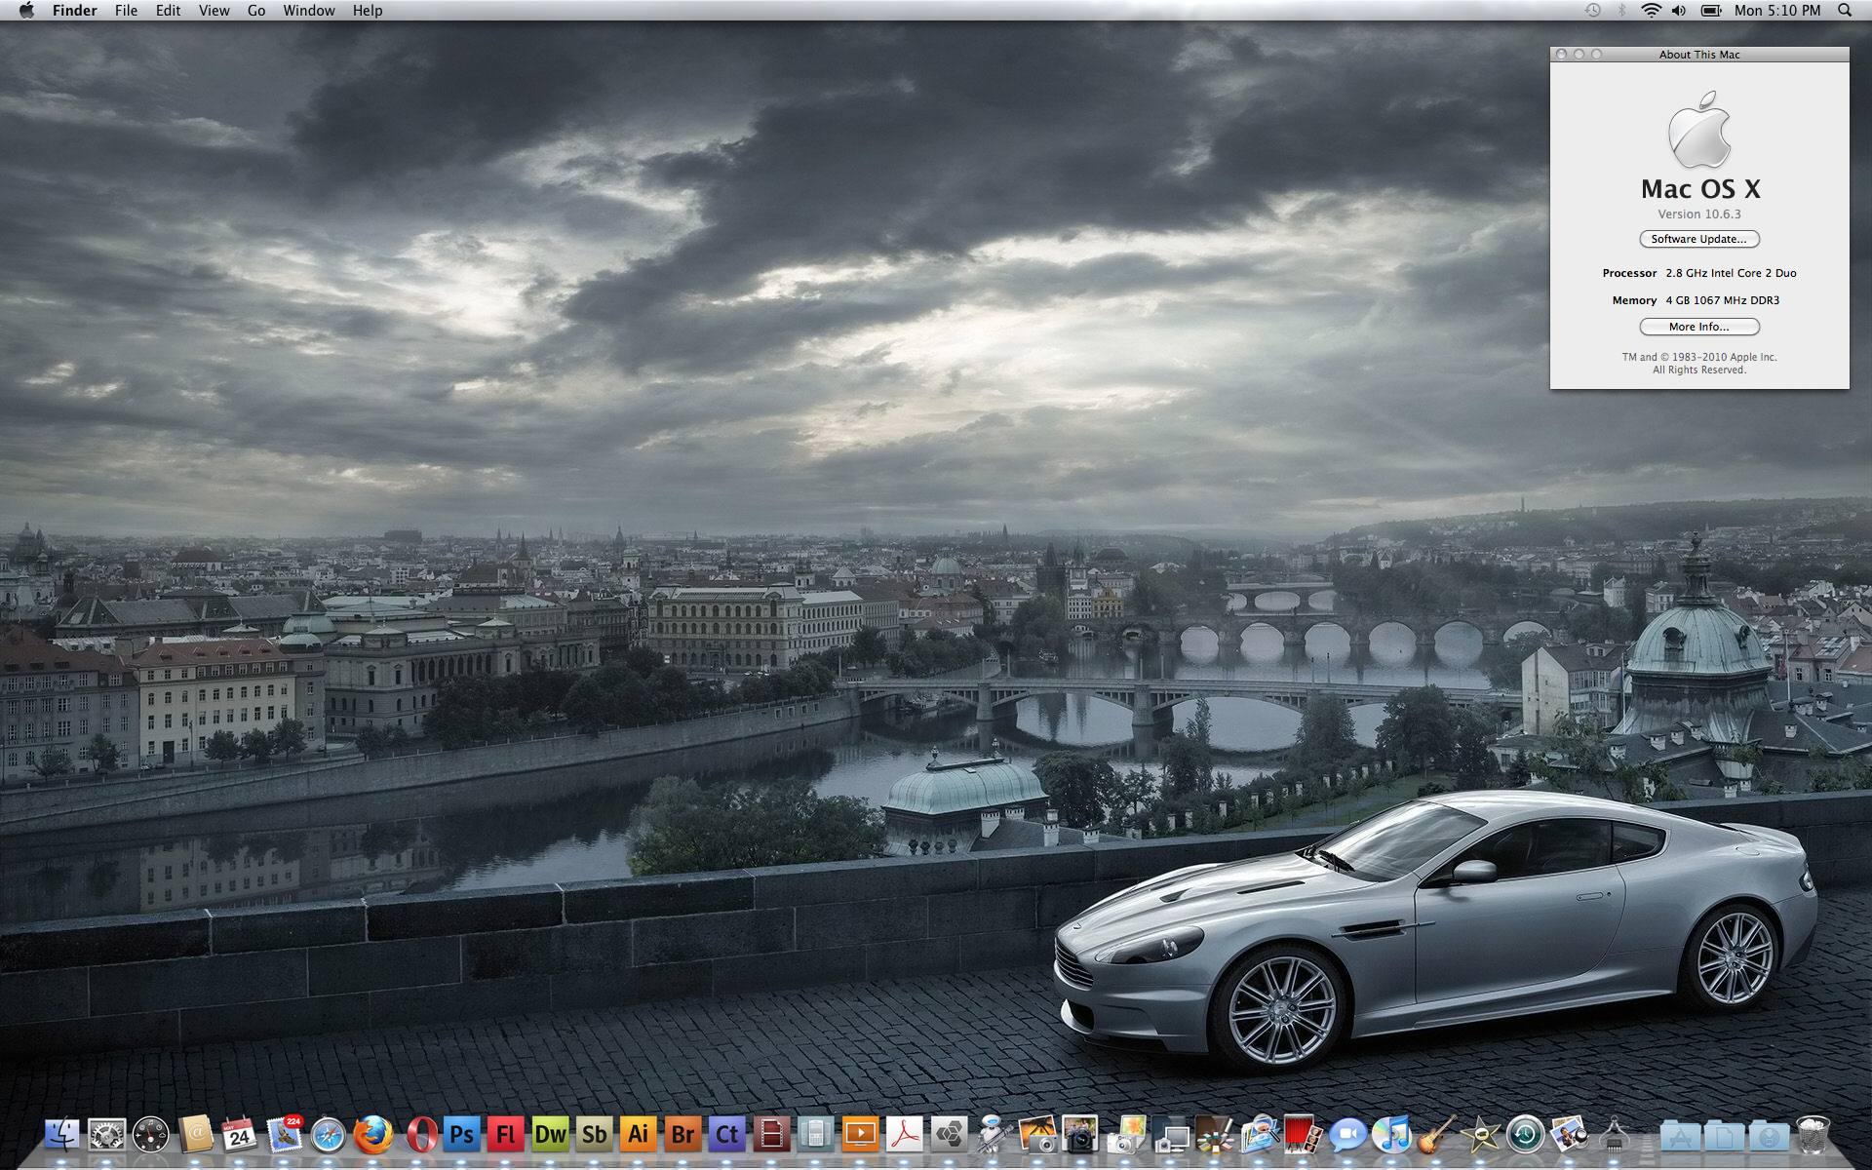1872x1170 pixels.
Task: Open the Applications folder stack in dock
Action: click(x=1680, y=1136)
